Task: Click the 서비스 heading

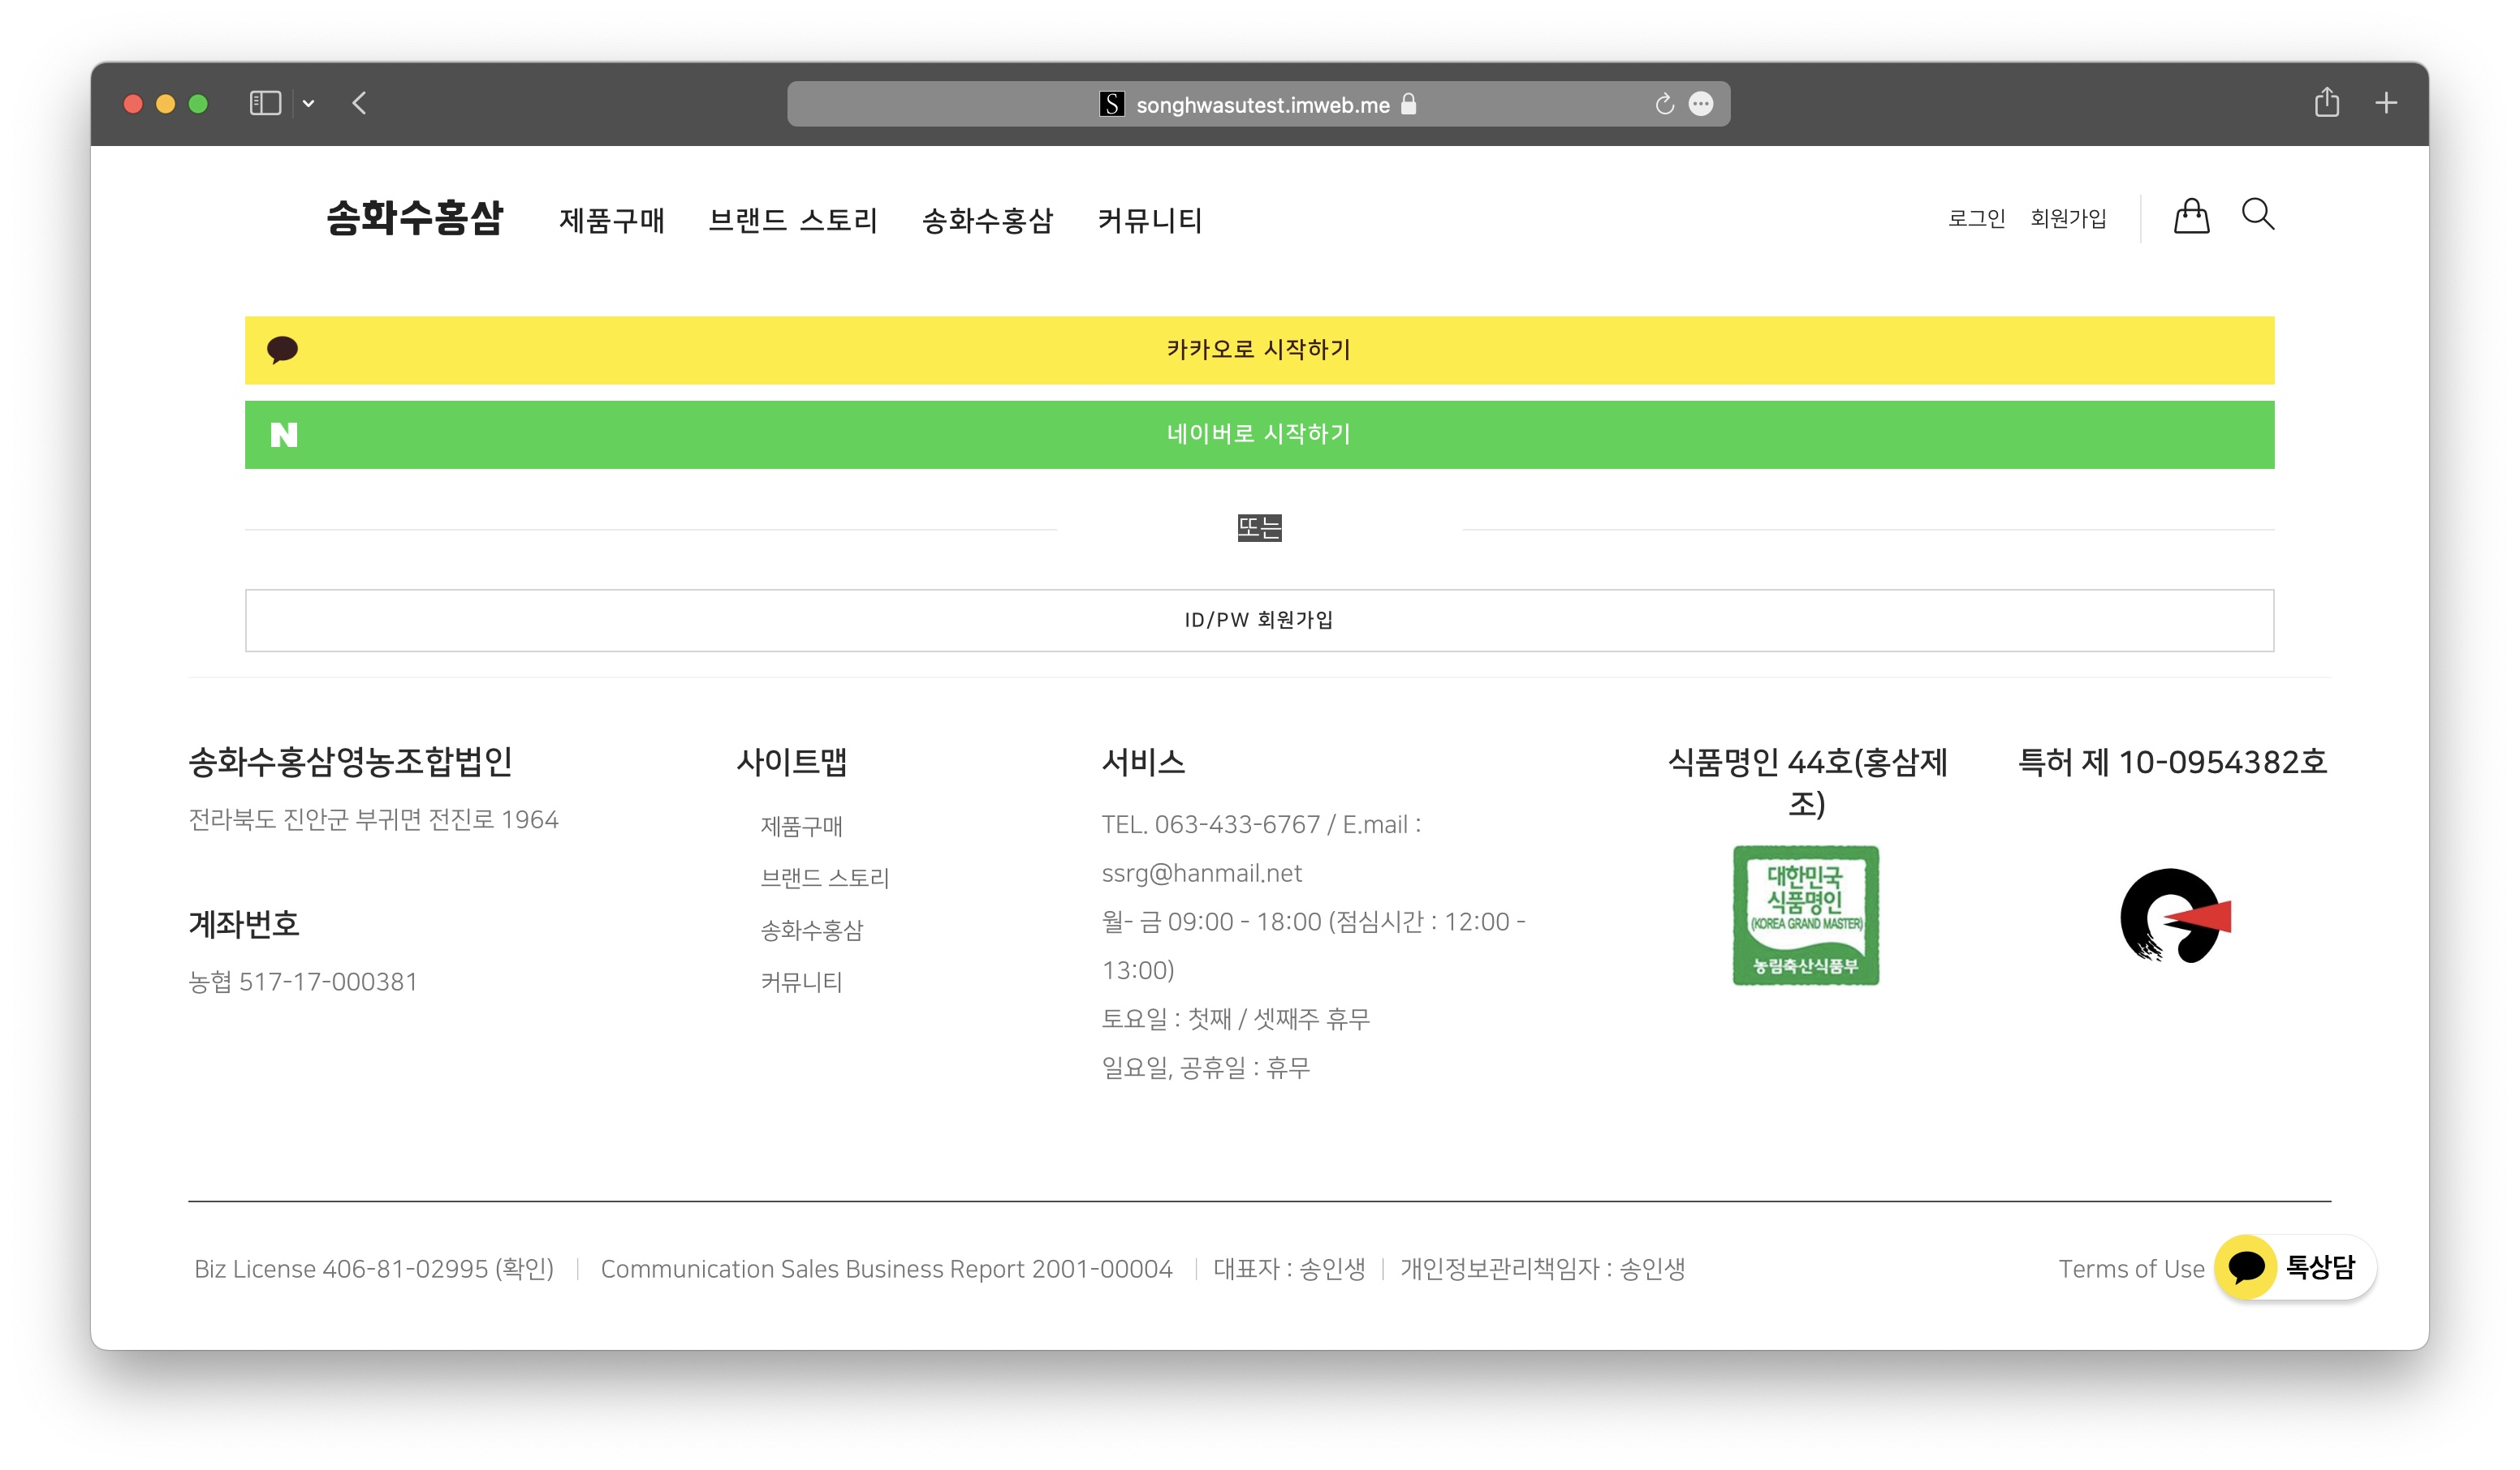Action: [x=1143, y=763]
